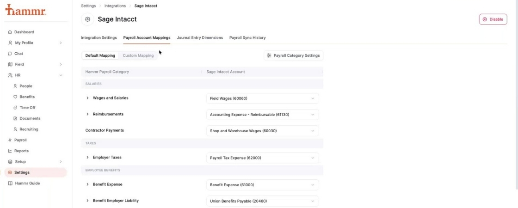Expand the Setup submenu chevron

tap(61, 162)
